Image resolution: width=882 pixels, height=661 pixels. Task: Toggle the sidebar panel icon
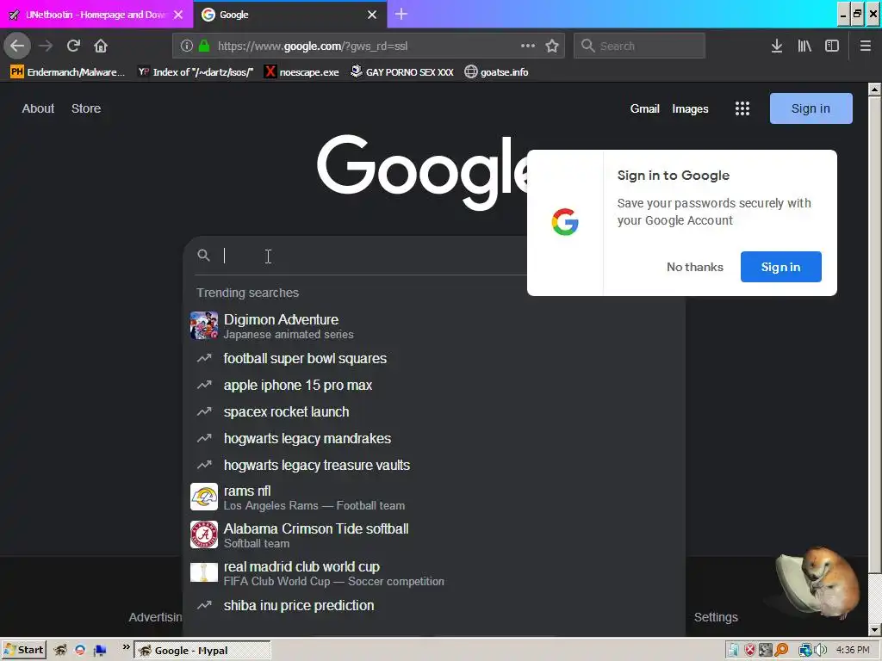click(832, 46)
